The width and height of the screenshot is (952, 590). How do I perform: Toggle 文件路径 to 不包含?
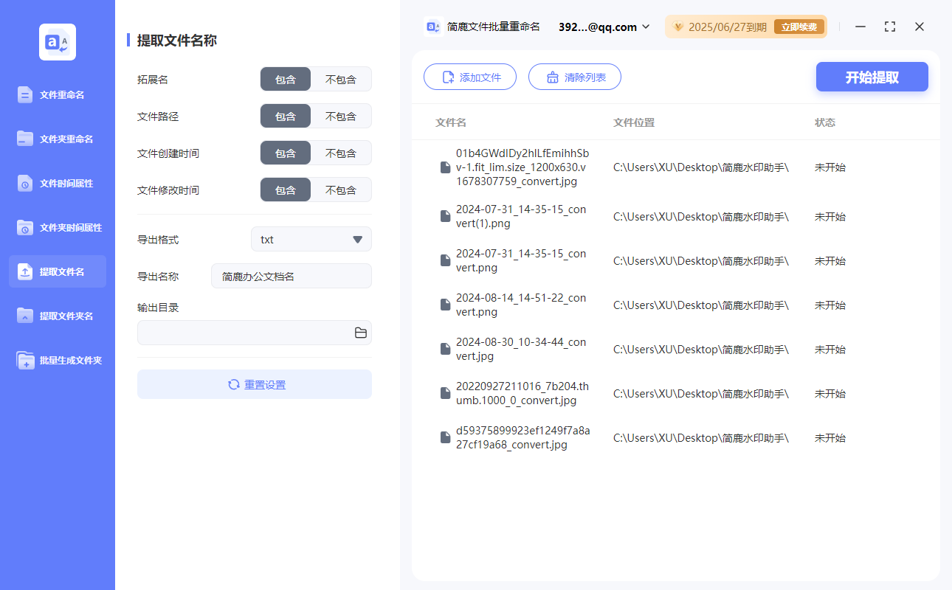click(342, 116)
